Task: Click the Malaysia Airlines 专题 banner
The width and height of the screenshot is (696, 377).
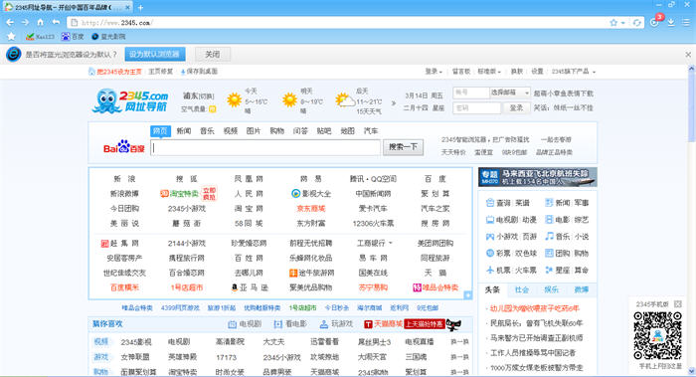Action: (537, 177)
